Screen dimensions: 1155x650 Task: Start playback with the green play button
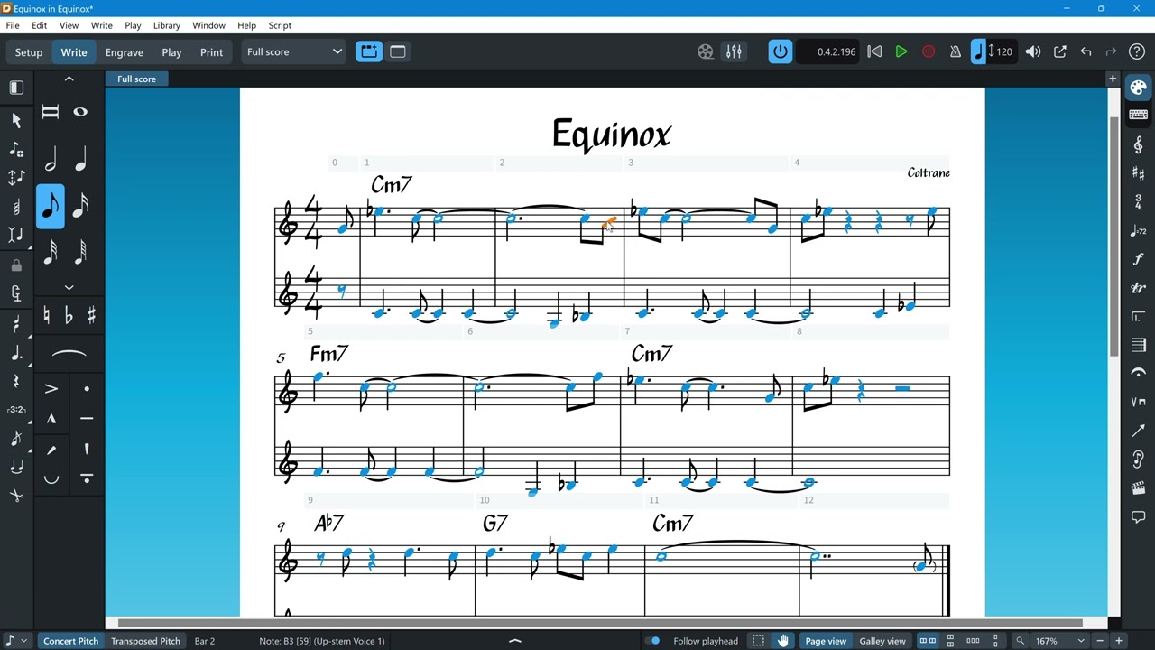[901, 51]
